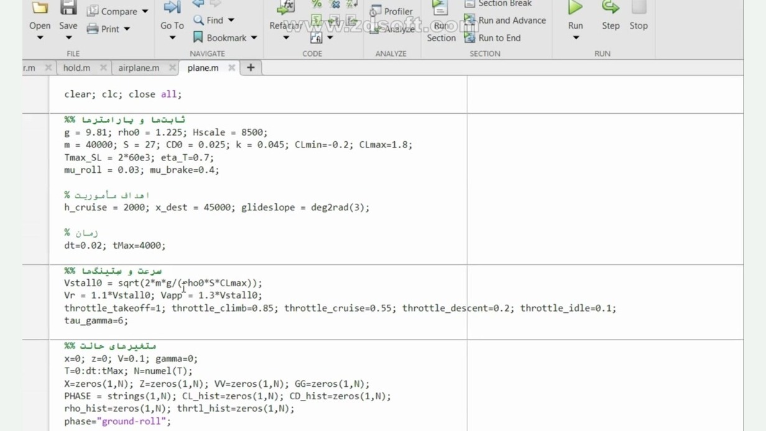The height and width of the screenshot is (431, 766).
Task: Click Run and Advance
Action: [505, 21]
